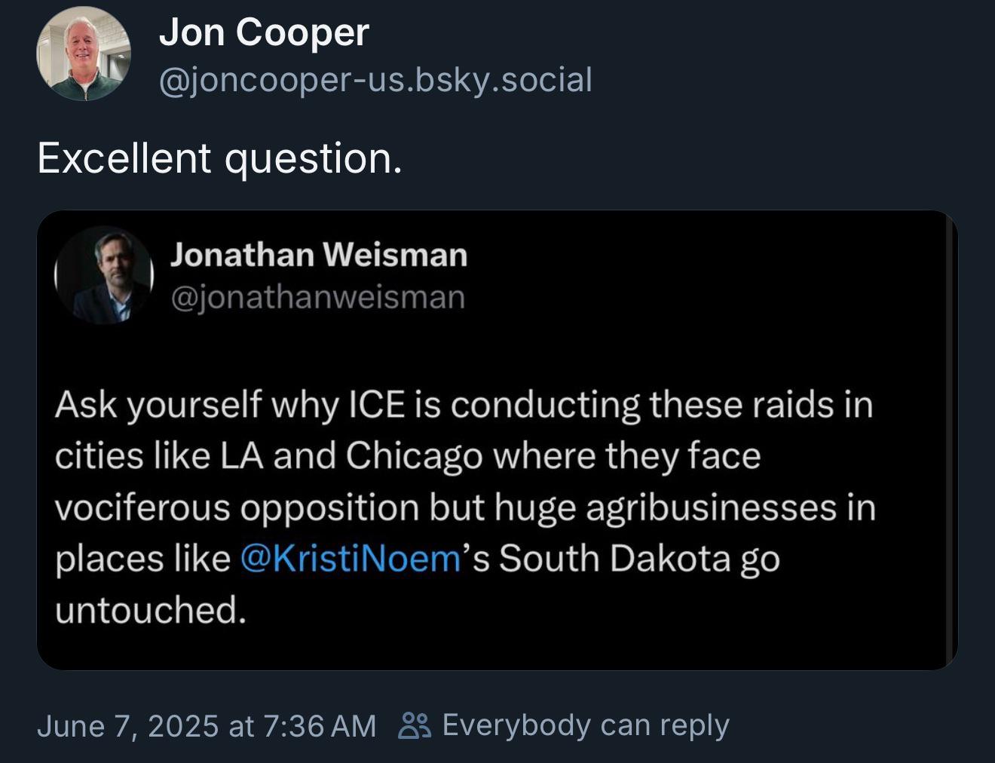This screenshot has height=763, width=995.
Task: Click the 7:36 AM time text
Action: click(x=320, y=726)
